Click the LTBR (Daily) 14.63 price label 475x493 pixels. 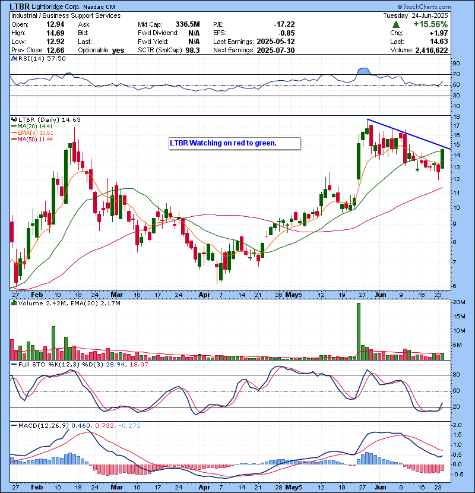point(49,120)
